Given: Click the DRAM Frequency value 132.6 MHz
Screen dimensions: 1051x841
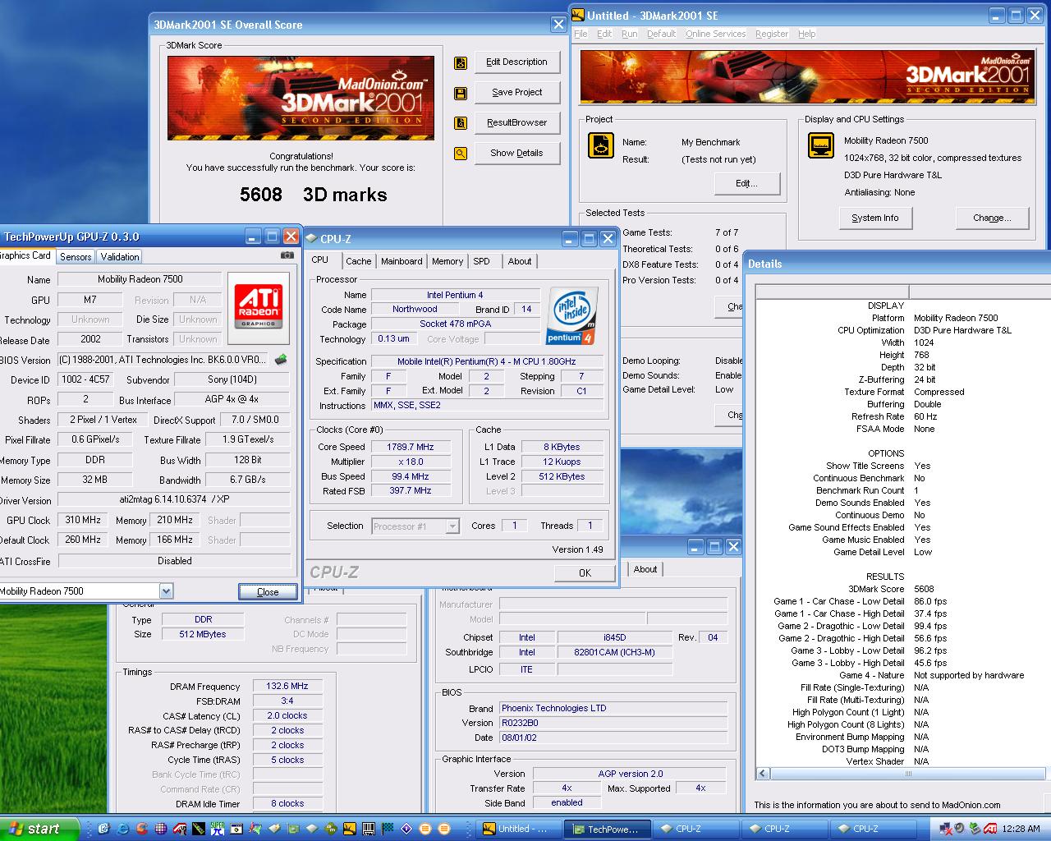Looking at the screenshot, I should coord(287,686).
